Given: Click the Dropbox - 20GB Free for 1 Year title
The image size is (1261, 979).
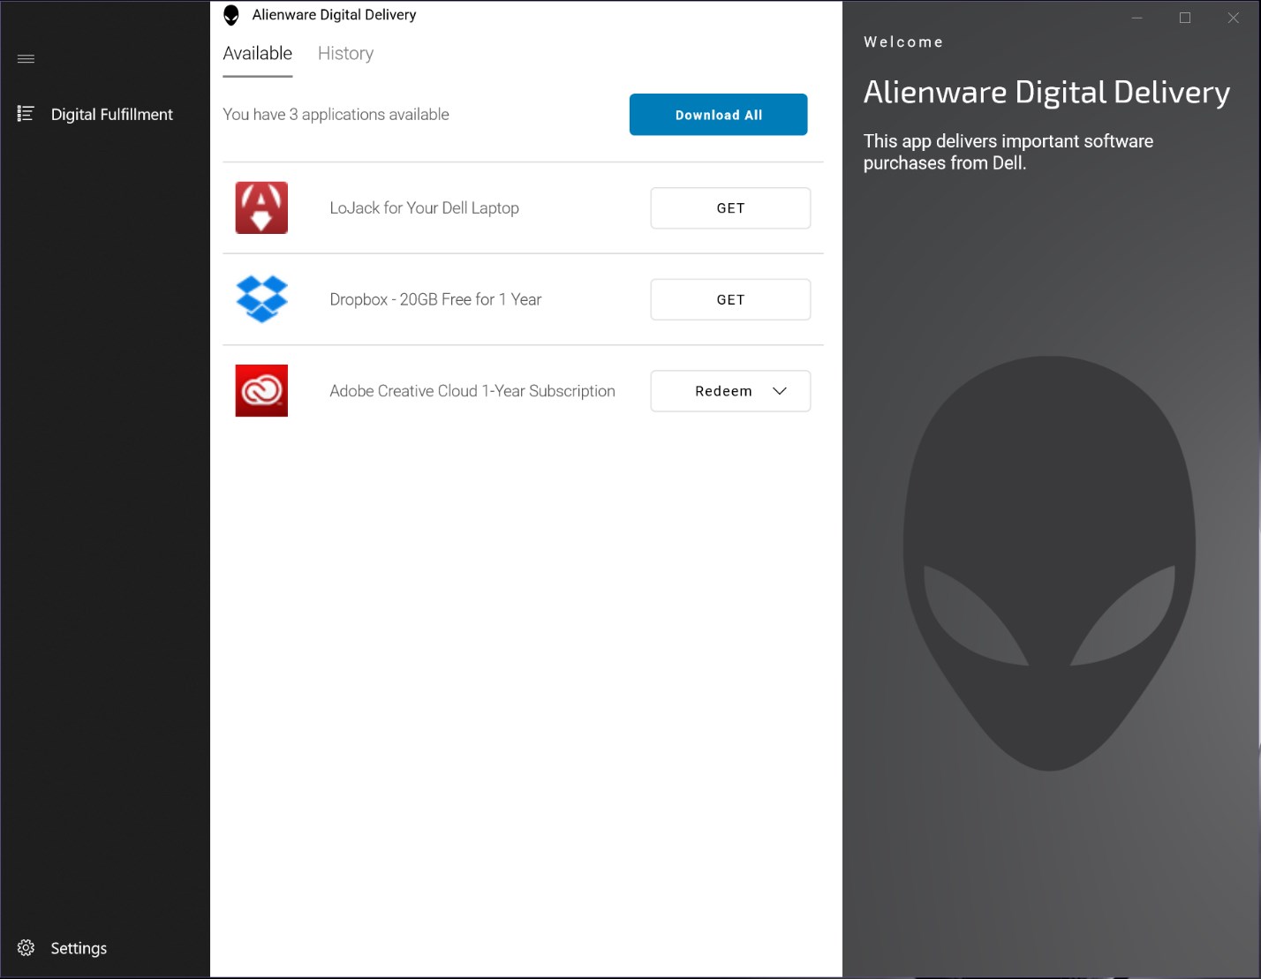Looking at the screenshot, I should [435, 300].
